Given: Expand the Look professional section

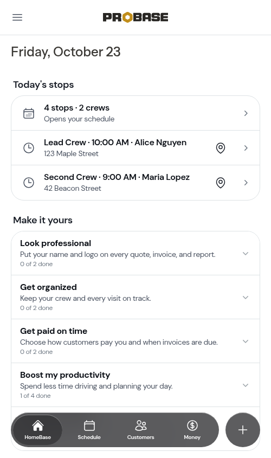Looking at the screenshot, I should click(135, 253).
